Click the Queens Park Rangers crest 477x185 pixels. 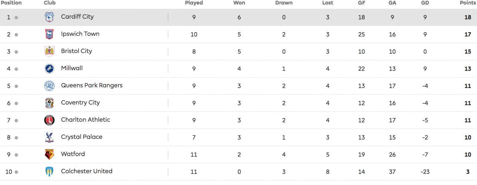coord(49,86)
